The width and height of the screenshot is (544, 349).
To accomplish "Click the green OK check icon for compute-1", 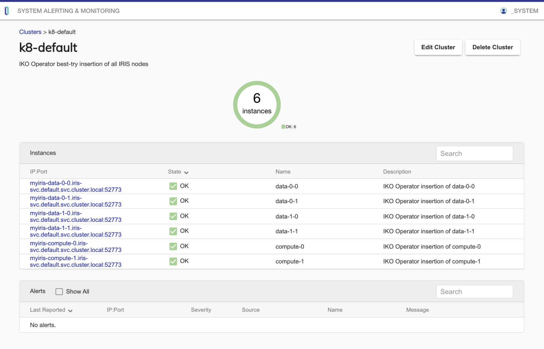I will (173, 261).
